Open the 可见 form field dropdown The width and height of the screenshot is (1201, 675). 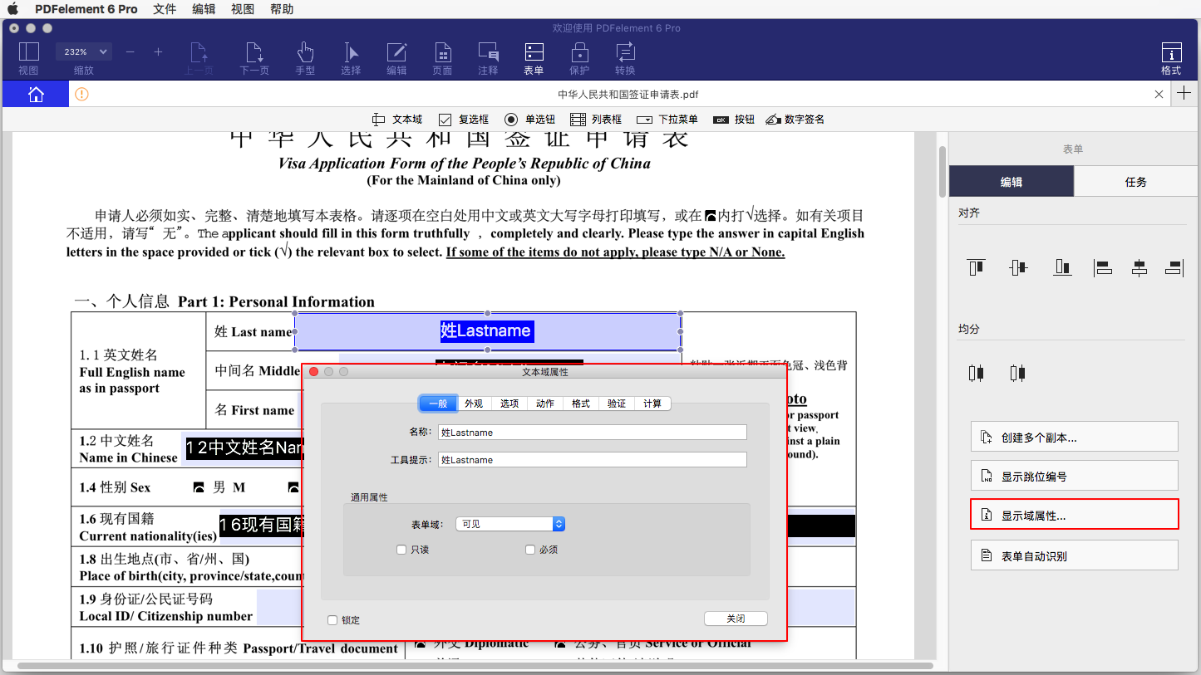pos(509,524)
